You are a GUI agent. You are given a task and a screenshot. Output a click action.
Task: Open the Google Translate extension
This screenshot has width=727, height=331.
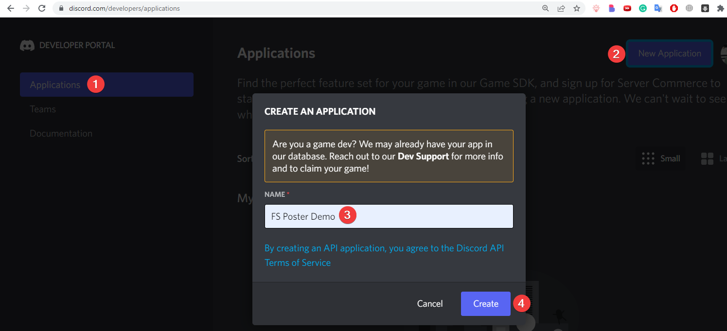pos(658,8)
